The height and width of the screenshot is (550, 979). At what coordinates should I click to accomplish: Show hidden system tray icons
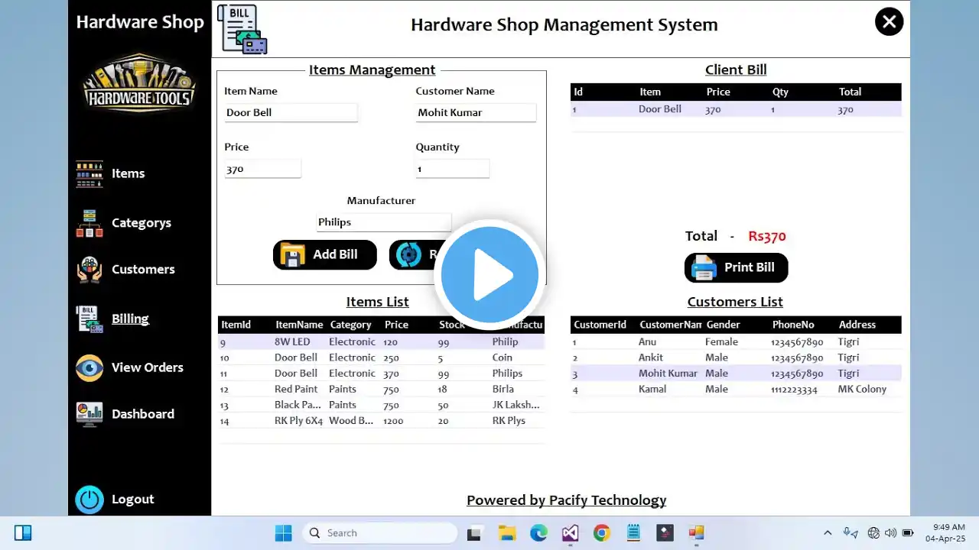(828, 532)
